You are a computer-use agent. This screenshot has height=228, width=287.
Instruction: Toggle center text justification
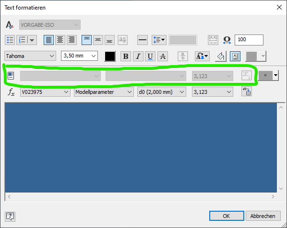click(x=60, y=40)
